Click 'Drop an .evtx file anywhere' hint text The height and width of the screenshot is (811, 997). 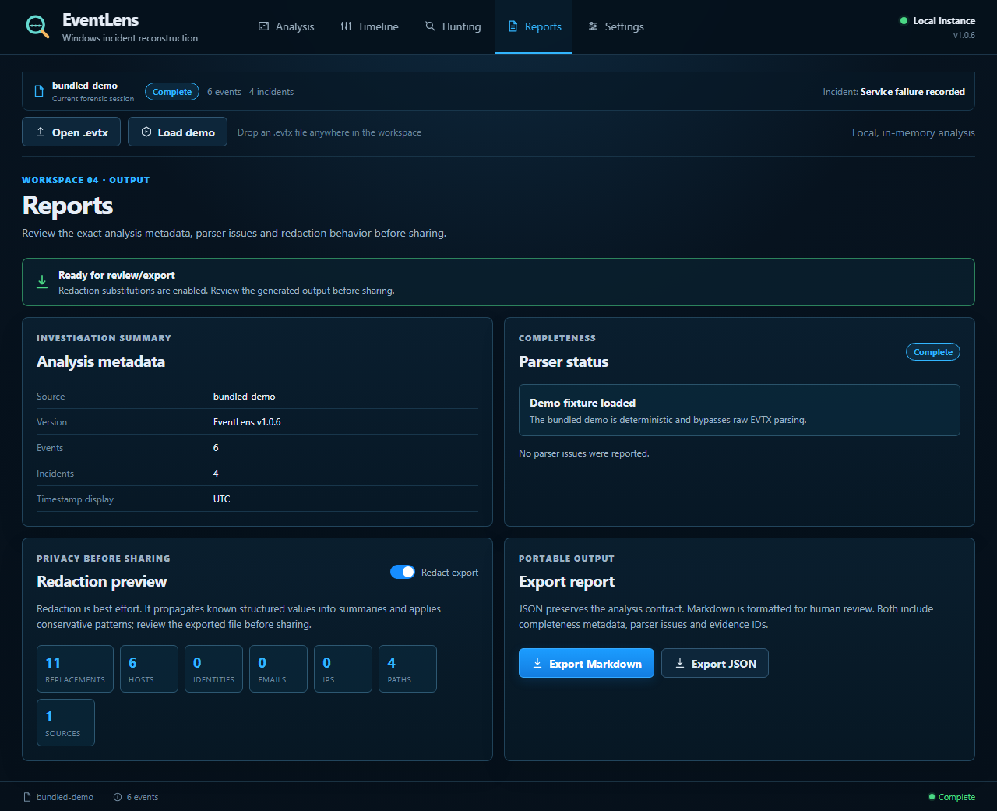pyautogui.click(x=329, y=132)
